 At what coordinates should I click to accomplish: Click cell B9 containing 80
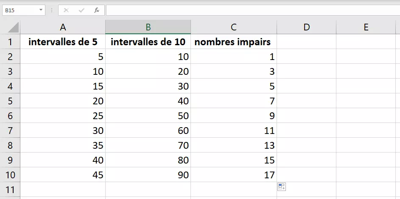click(x=148, y=160)
